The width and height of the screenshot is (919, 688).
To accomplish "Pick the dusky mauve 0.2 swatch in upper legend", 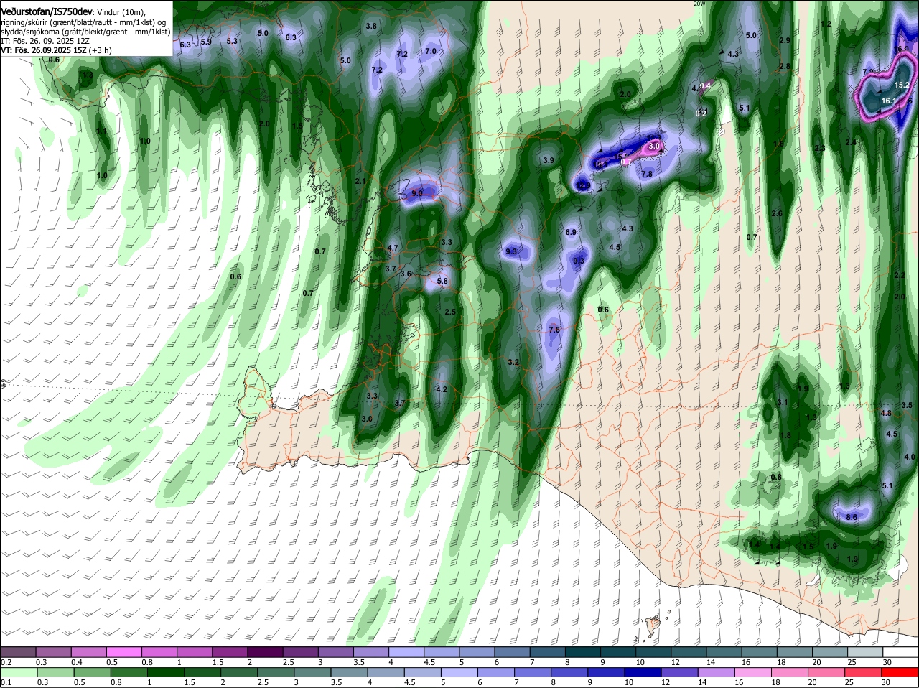I will [17, 651].
